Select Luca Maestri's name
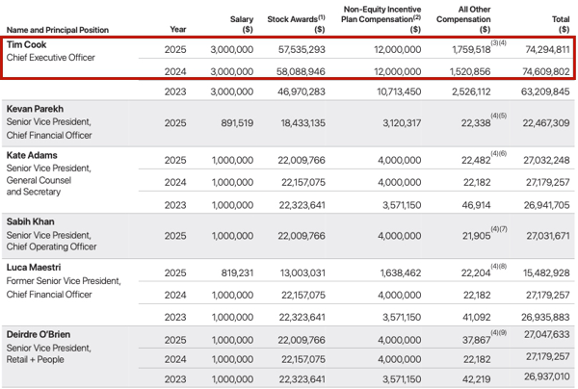Viewport: 578px width, 389px height. coord(34,268)
